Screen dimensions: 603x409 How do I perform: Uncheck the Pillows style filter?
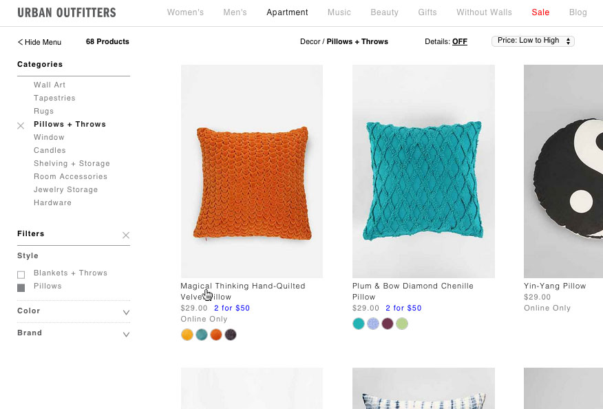point(21,288)
